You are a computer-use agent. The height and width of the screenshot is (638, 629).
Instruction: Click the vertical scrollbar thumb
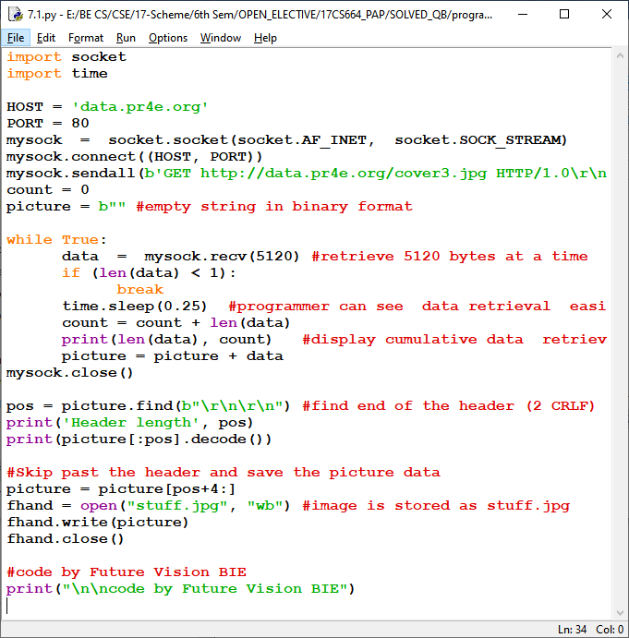620,332
